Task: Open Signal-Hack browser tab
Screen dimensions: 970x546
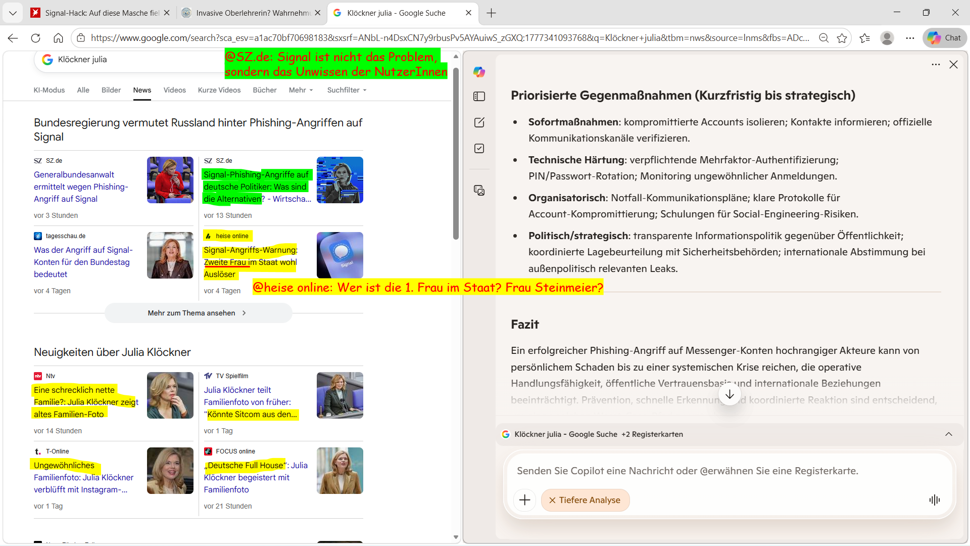Action: [x=101, y=13]
